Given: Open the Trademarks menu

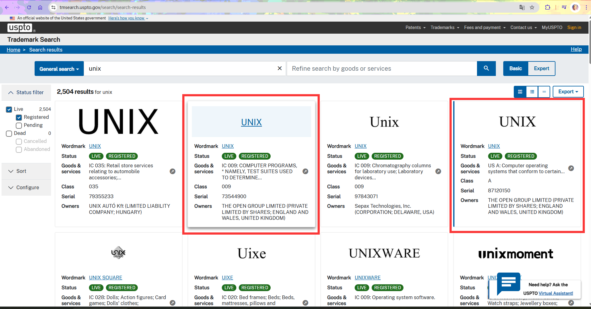Looking at the screenshot, I should click(x=445, y=27).
